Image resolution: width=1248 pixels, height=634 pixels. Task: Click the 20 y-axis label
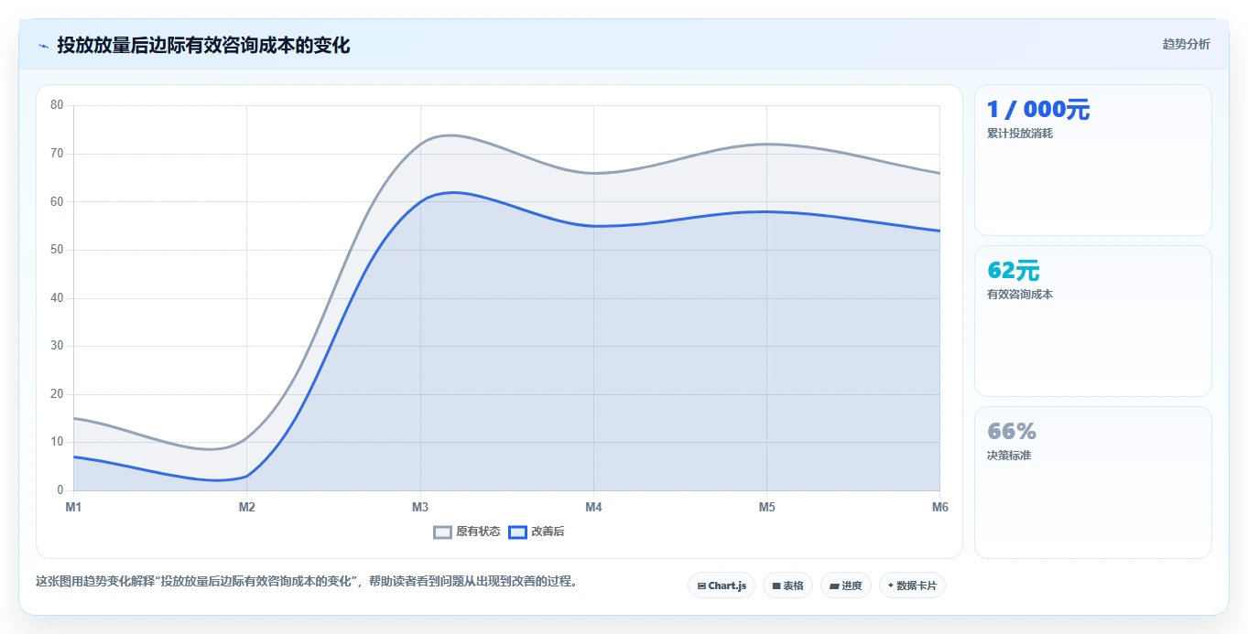[57, 394]
